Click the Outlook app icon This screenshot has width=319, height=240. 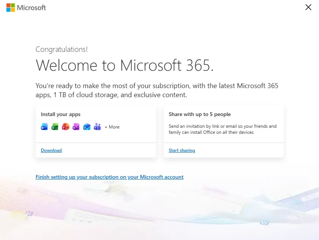pos(87,127)
